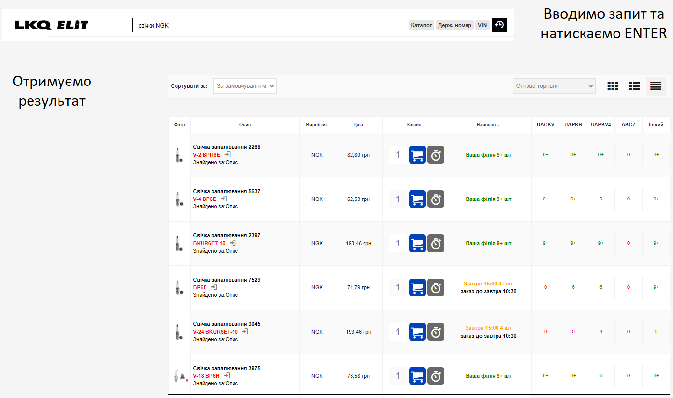Click the search history icon in search bar
The width and height of the screenshot is (673, 398).
click(x=499, y=25)
